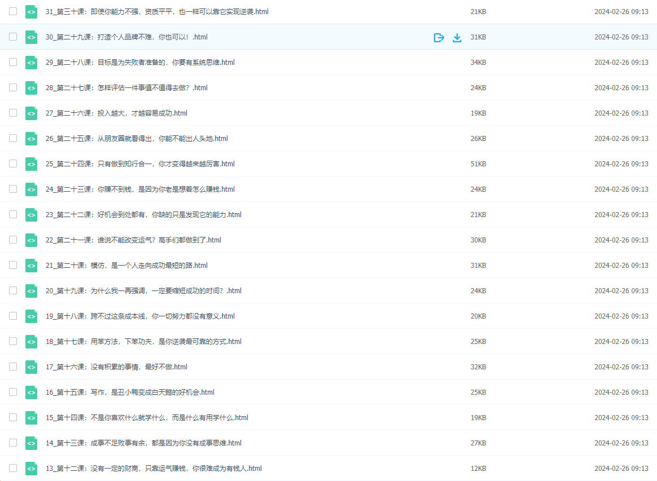Screen dimensions: 657x481
Task: Open file 27_第二十六课：投入越大，才越容易成功.html
Action: [116, 113]
